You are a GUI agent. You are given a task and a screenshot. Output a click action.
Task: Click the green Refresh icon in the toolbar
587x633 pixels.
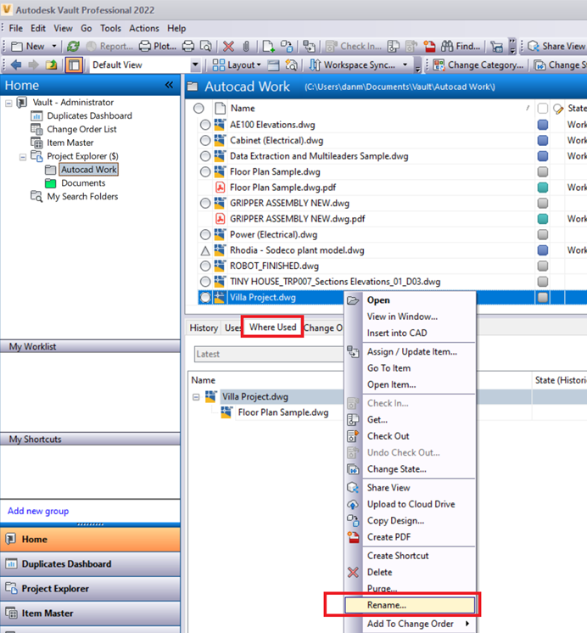[x=73, y=47]
